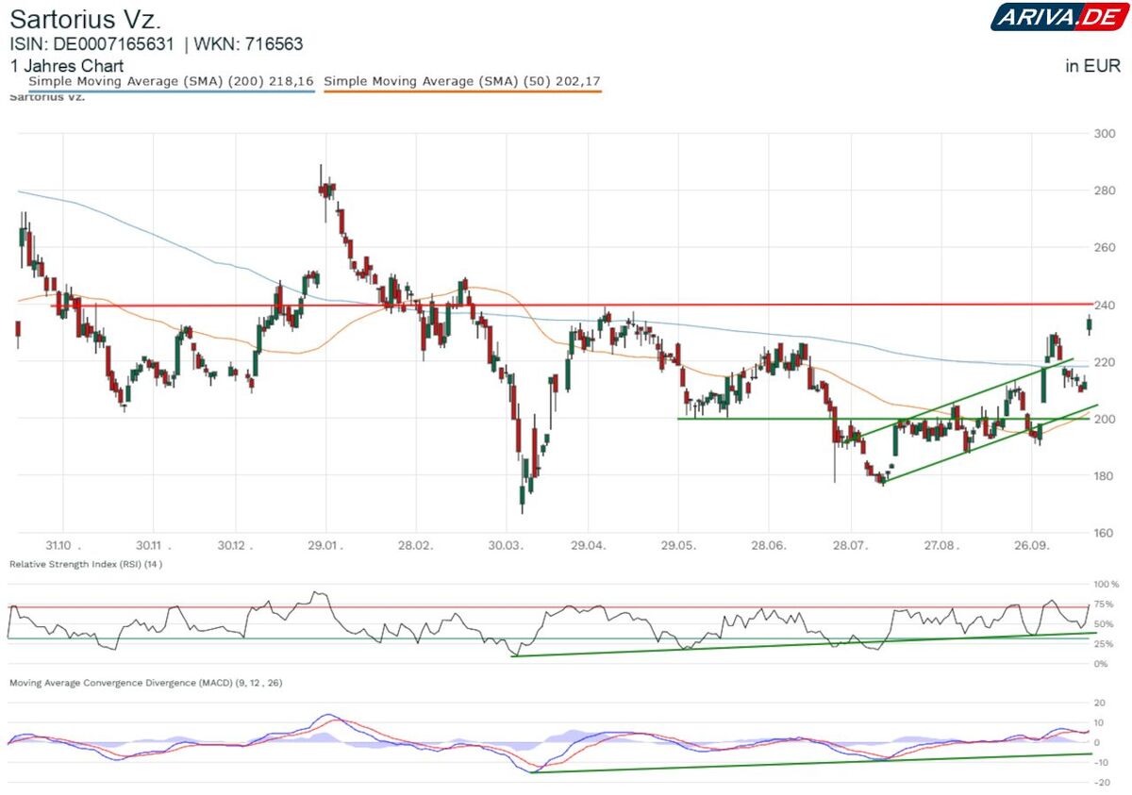Click the RSI 25% scale label

point(1106,644)
